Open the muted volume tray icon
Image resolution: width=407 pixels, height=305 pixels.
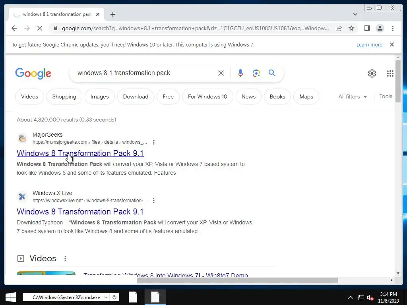(370, 297)
